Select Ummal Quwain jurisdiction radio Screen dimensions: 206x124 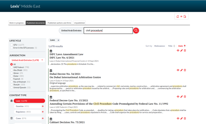(12, 87)
